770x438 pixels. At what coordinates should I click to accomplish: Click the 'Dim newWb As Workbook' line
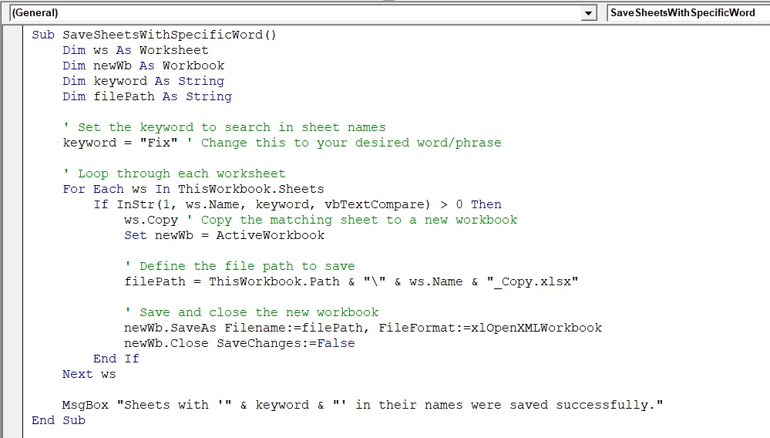point(143,66)
